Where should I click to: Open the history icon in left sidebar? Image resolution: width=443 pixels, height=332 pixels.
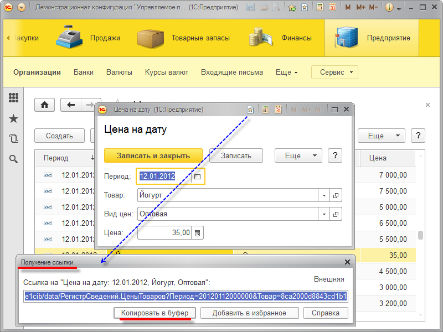[x=14, y=139]
